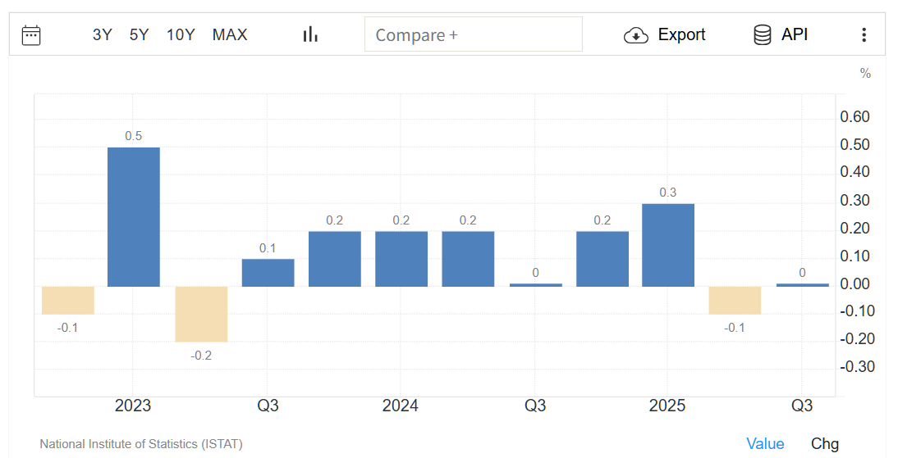Open the calendar date range picker
The image size is (898, 458).
(31, 34)
